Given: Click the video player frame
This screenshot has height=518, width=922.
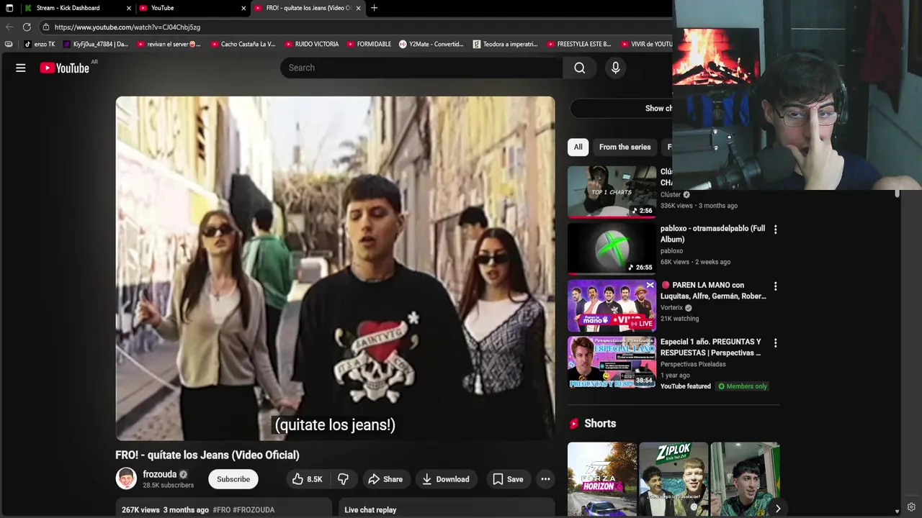Looking at the screenshot, I should click(x=335, y=268).
